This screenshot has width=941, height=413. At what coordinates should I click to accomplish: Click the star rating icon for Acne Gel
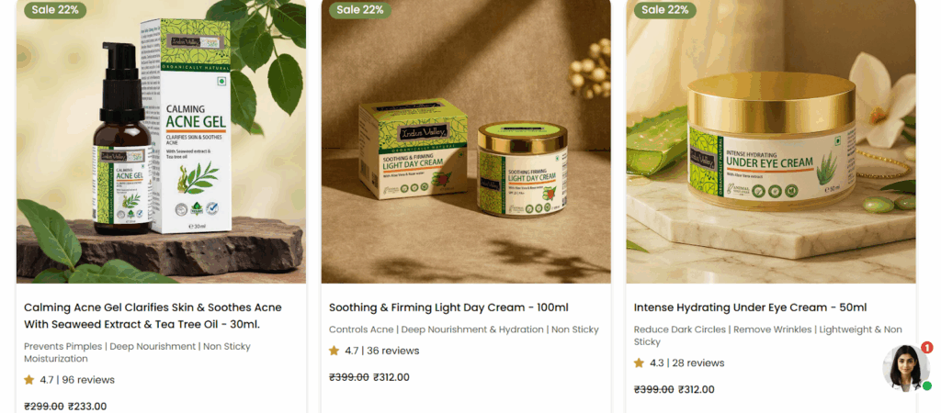pyautogui.click(x=28, y=380)
